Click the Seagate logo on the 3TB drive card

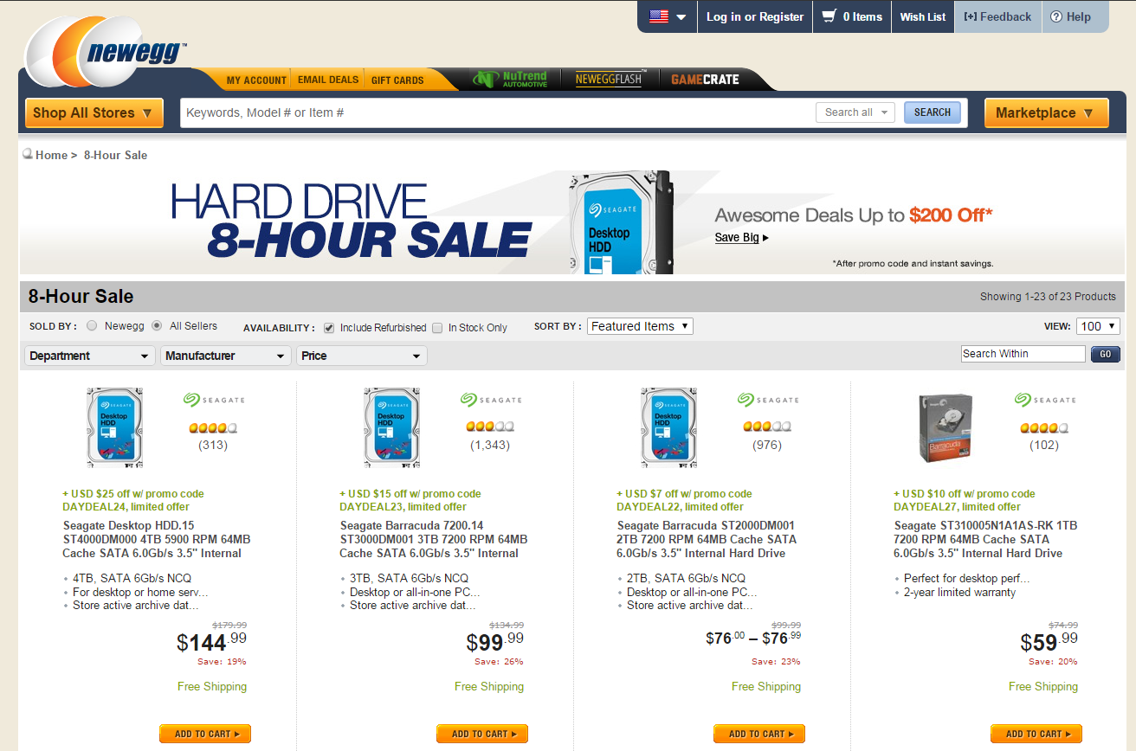[491, 400]
